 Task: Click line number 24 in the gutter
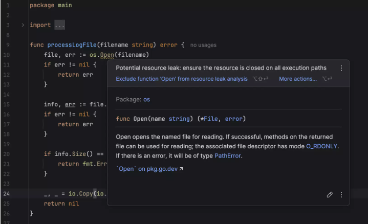click(7, 194)
